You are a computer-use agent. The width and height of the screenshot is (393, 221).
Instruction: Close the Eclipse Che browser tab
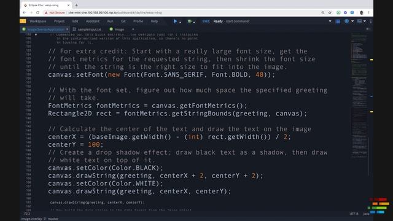point(68,5)
